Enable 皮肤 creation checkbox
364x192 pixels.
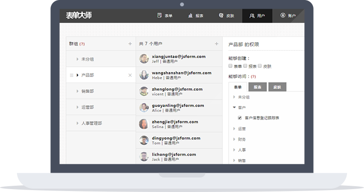260,66
